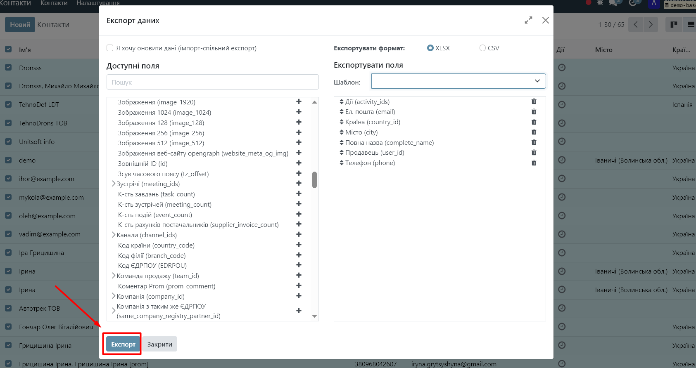Delete Телефон (phone) from export fields
The height and width of the screenshot is (368, 696).
[534, 163]
